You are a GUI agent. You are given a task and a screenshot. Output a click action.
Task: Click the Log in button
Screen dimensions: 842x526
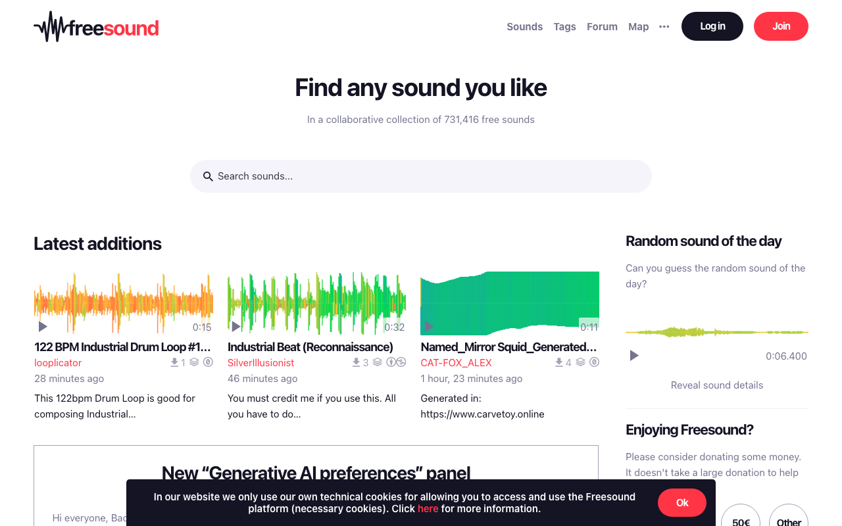coord(712,26)
